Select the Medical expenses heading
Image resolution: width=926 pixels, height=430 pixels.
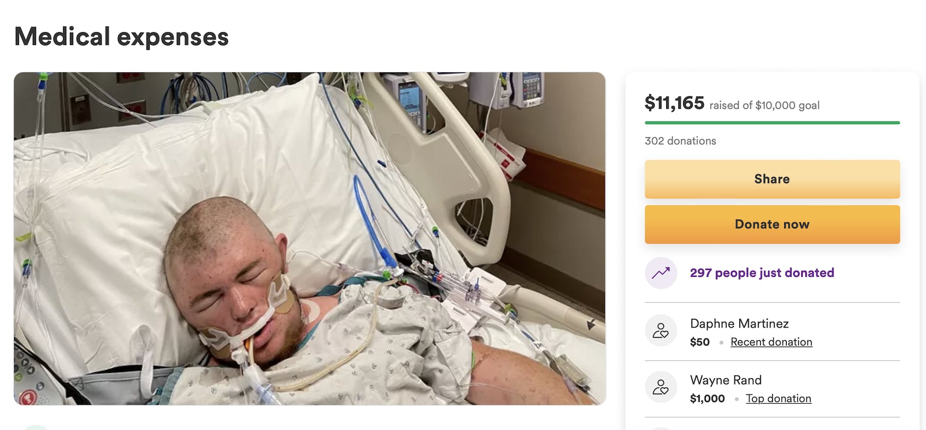tap(122, 37)
